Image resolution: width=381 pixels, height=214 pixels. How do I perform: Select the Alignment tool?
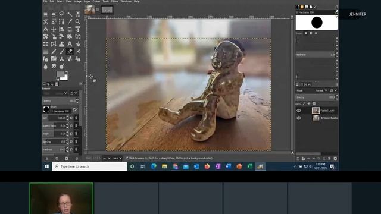tap(61, 29)
